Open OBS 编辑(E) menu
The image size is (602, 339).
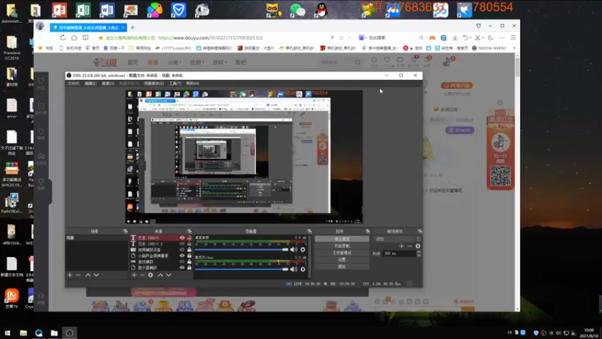click(90, 84)
